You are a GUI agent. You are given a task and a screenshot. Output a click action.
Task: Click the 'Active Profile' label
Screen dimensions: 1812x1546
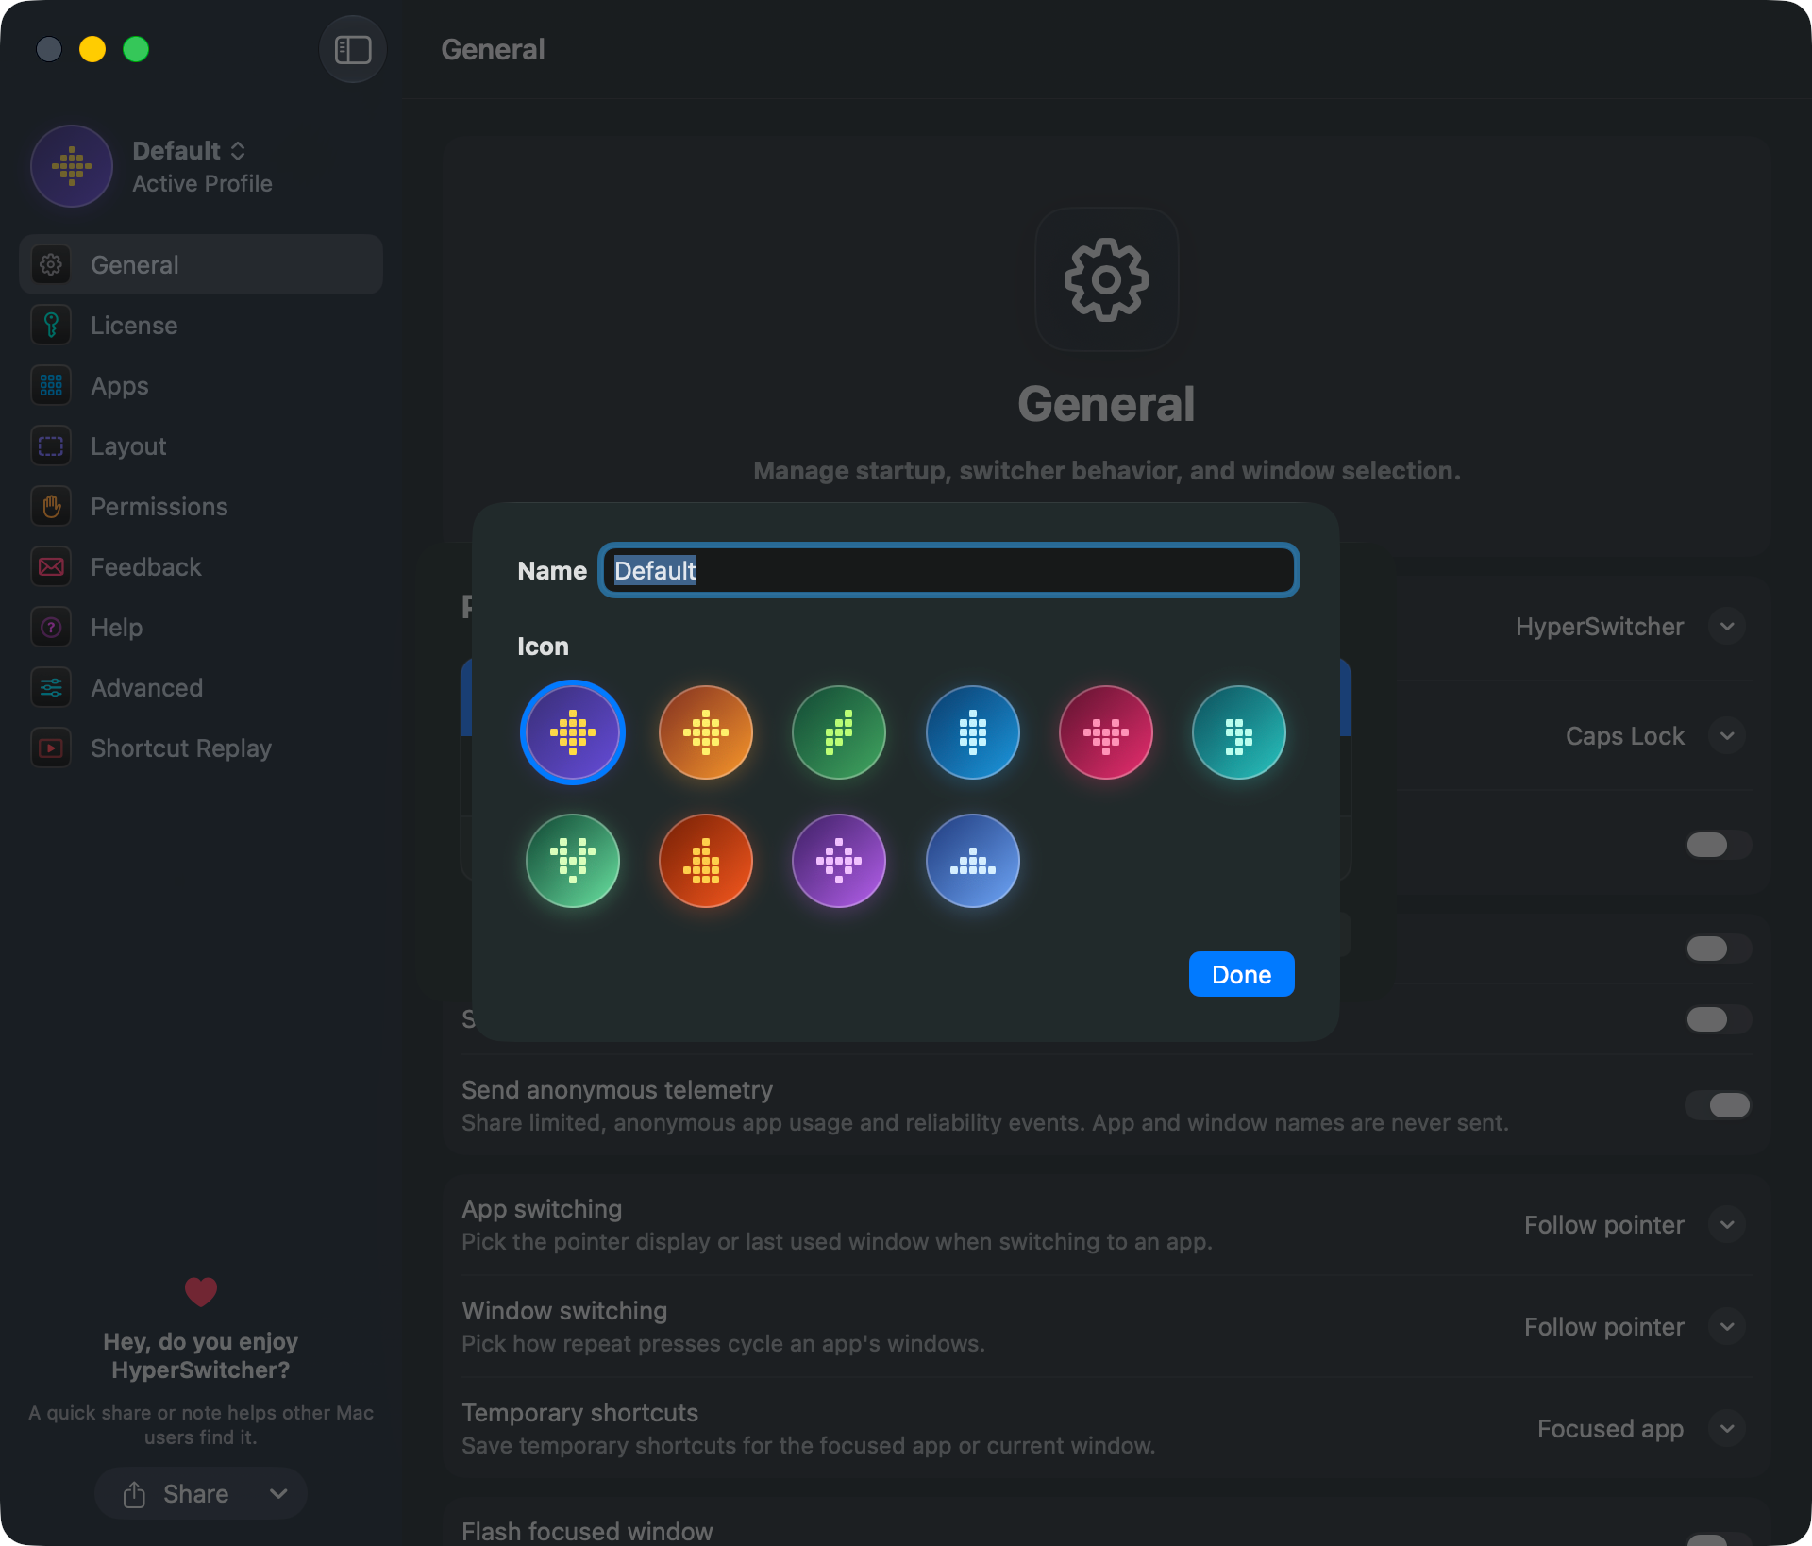[x=202, y=184]
